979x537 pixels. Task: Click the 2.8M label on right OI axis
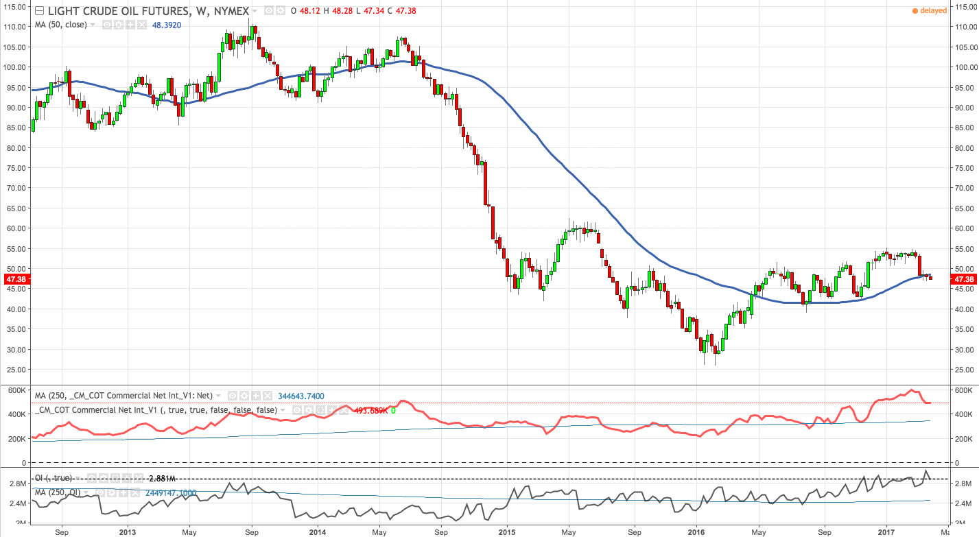click(x=963, y=484)
